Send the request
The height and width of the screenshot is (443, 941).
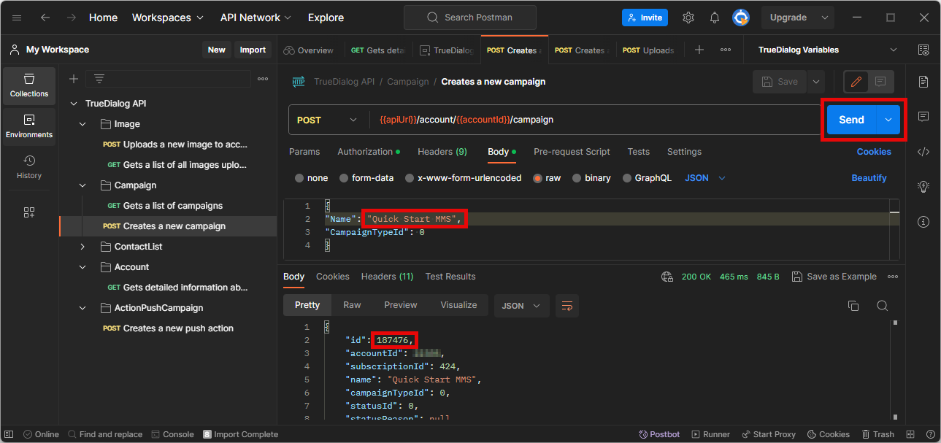[x=851, y=120]
